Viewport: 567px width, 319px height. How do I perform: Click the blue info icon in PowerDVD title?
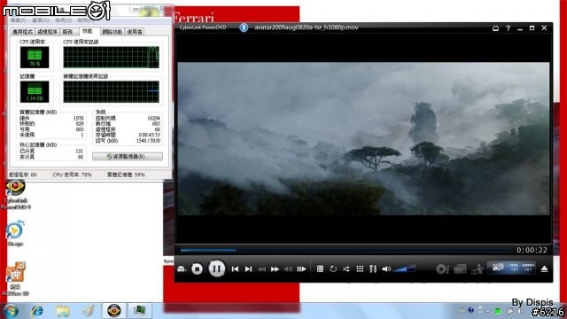click(x=244, y=27)
